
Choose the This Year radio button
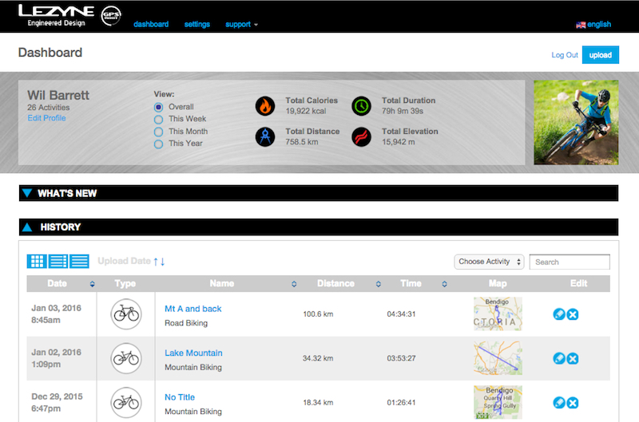158,144
